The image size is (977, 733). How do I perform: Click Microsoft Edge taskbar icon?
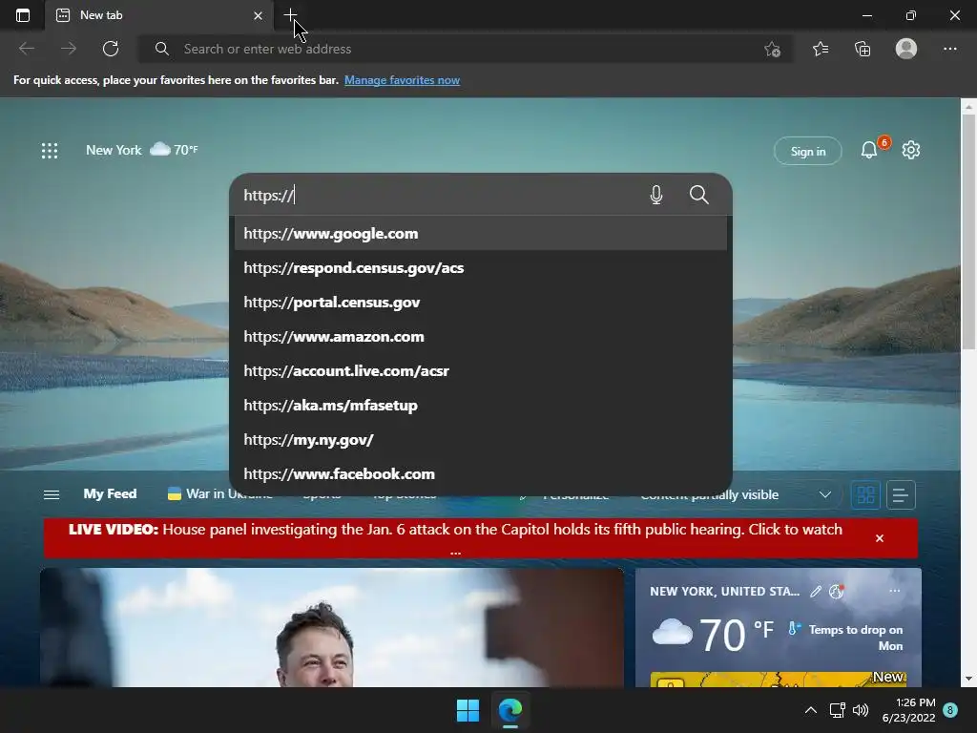point(510,710)
